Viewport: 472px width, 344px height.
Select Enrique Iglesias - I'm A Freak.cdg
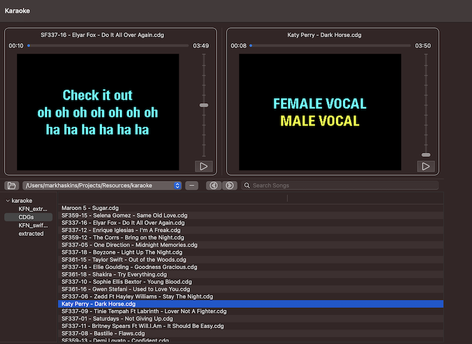point(250,230)
